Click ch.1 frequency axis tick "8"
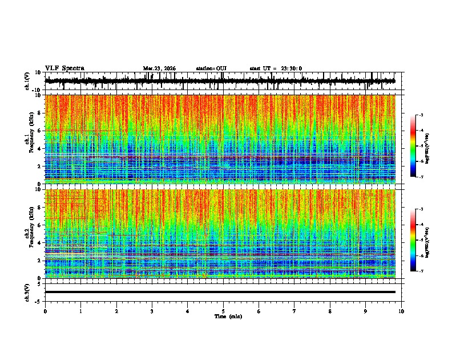452x349 pixels. (41, 113)
